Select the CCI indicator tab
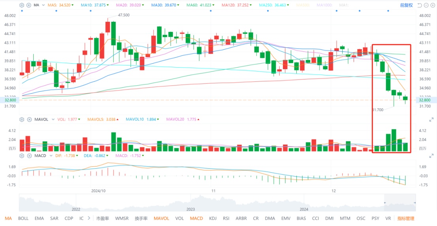Viewport: 437px width, 226px height. (315, 218)
